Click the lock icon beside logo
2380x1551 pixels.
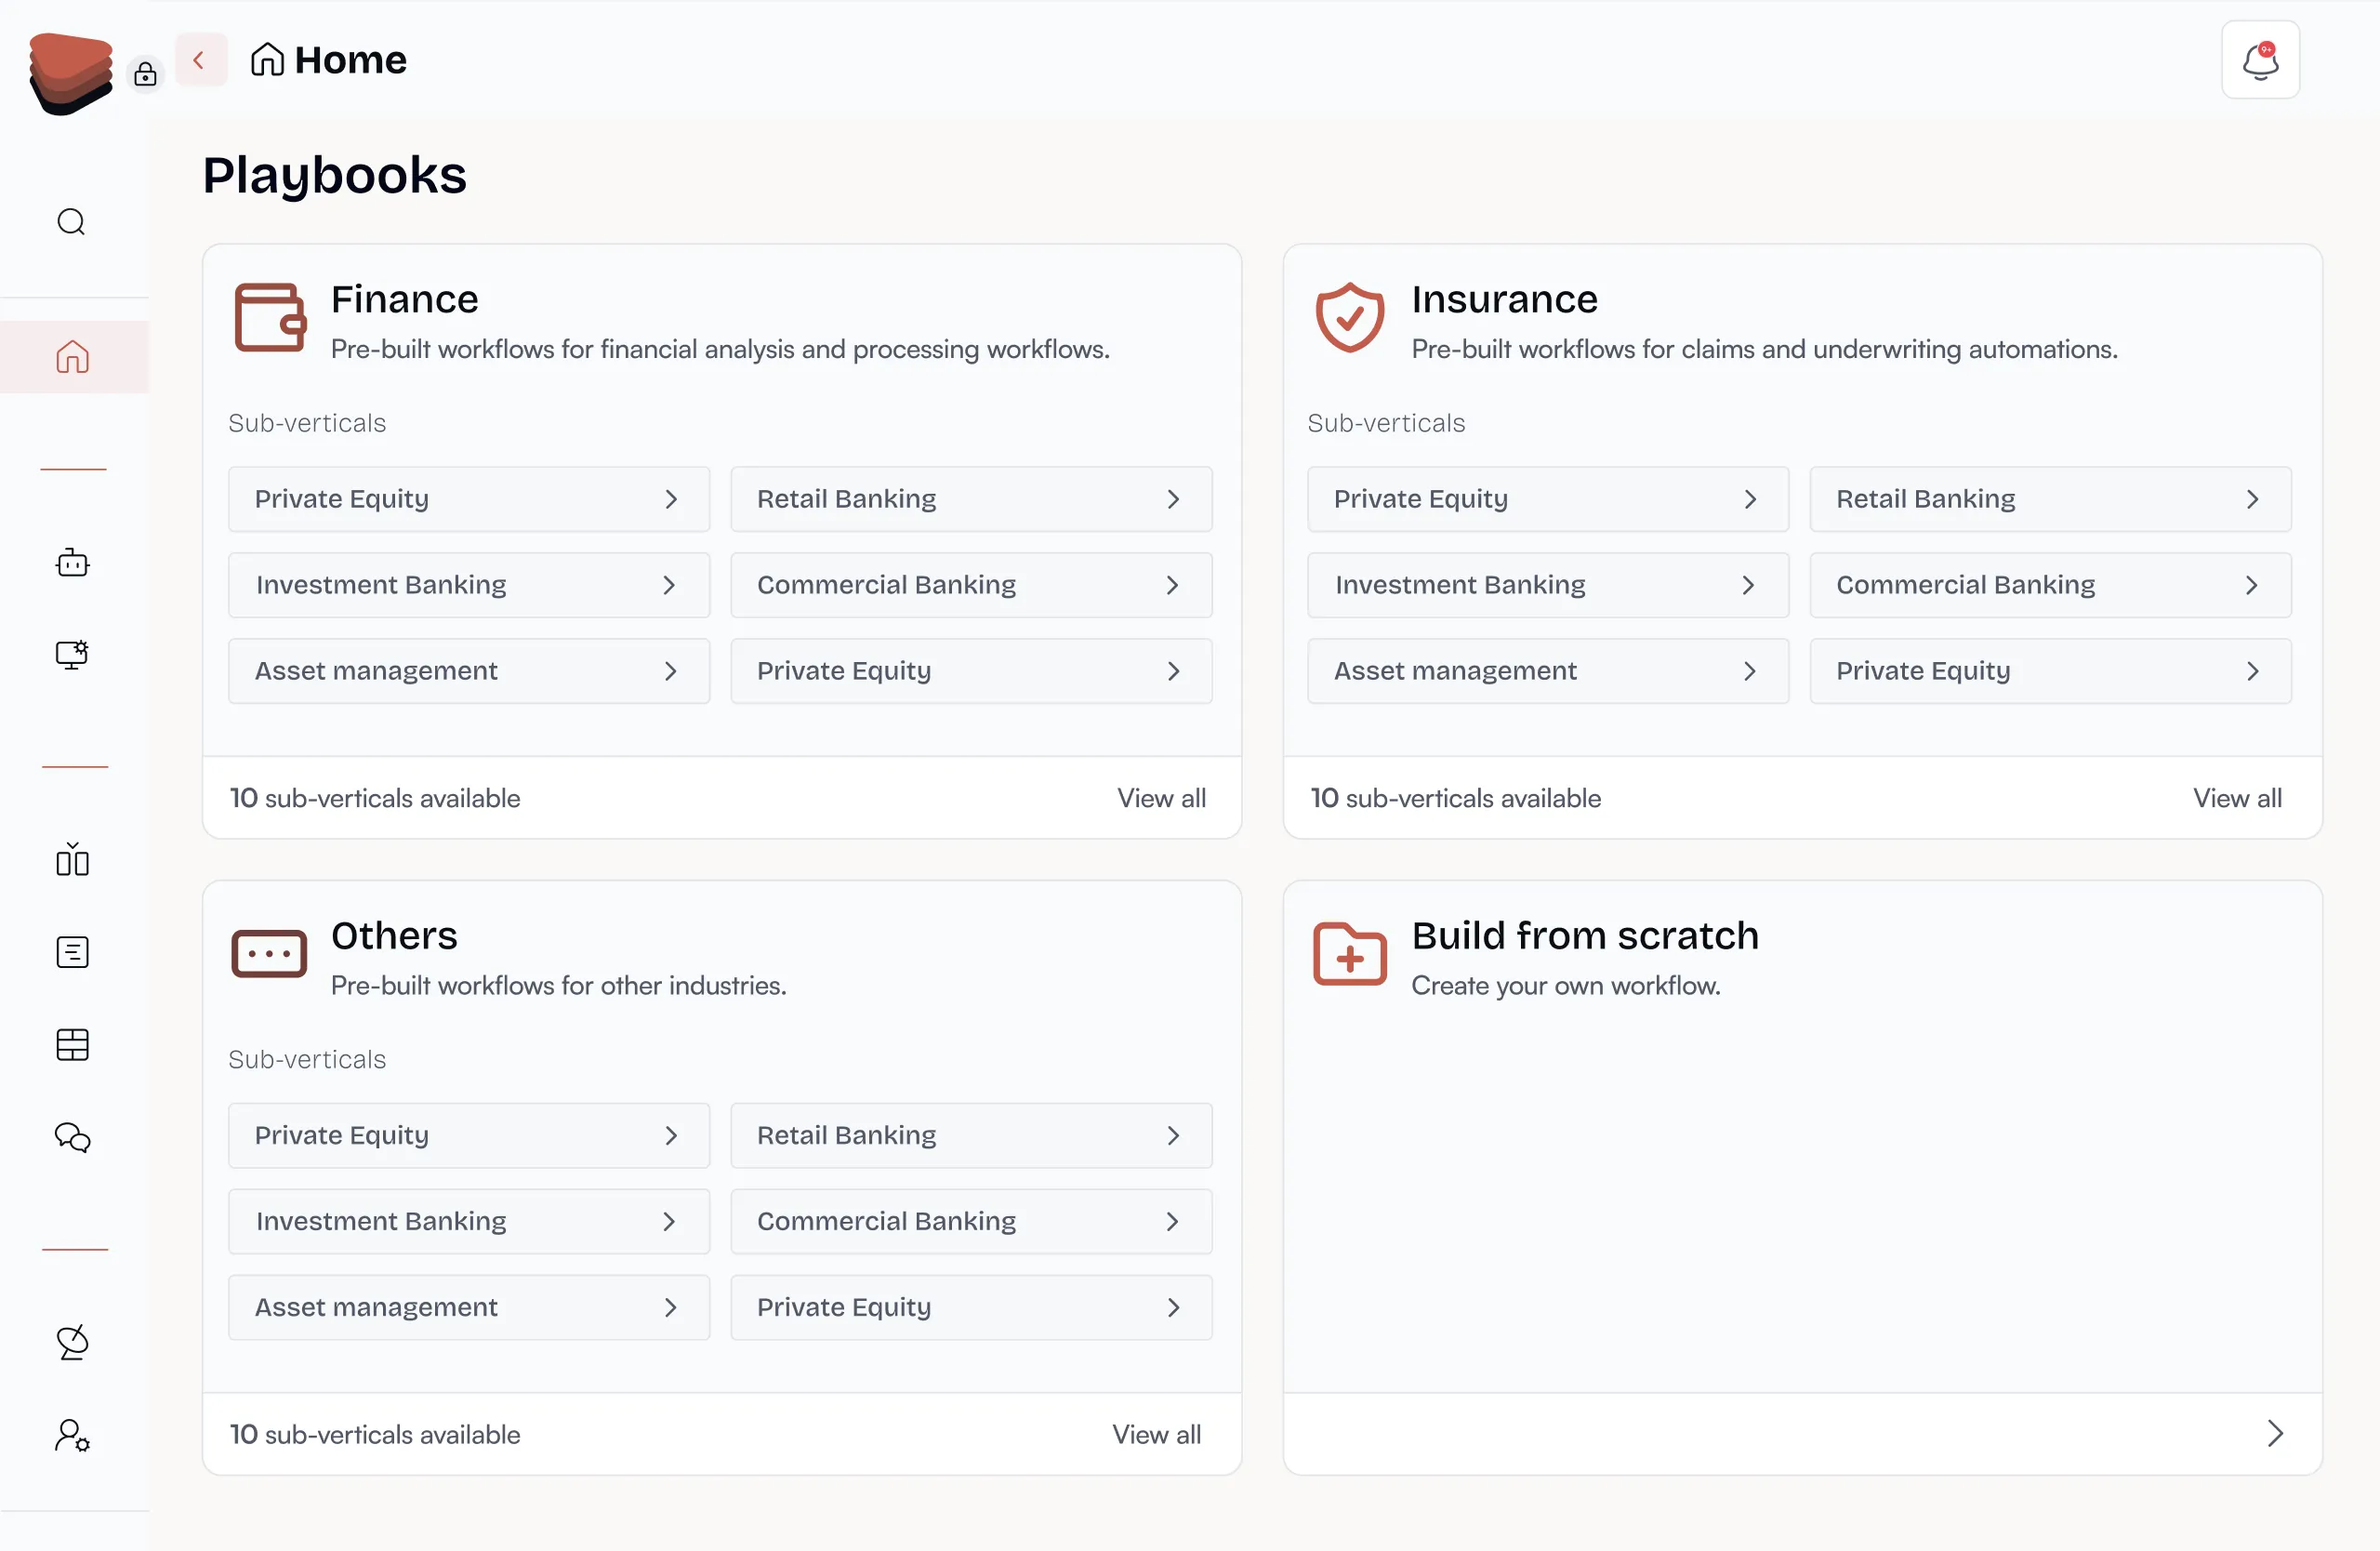click(x=145, y=74)
